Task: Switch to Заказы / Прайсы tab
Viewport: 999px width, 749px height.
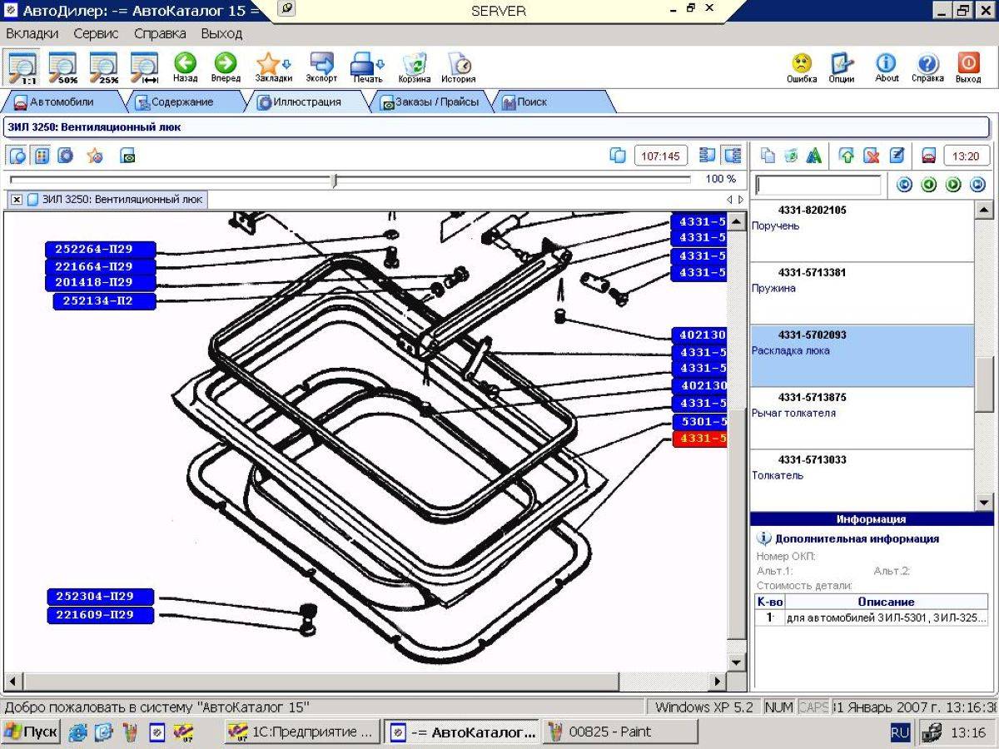Action: point(430,102)
